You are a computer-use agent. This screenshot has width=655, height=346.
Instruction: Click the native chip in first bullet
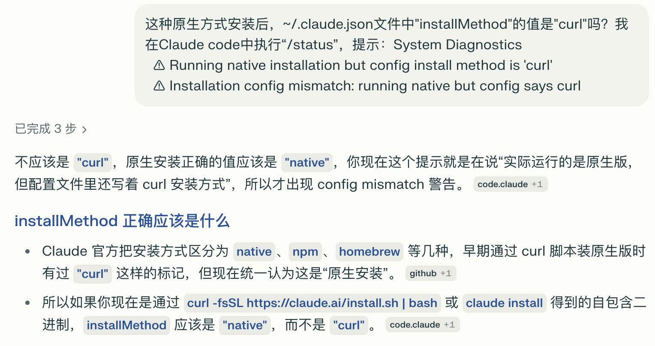(254, 252)
